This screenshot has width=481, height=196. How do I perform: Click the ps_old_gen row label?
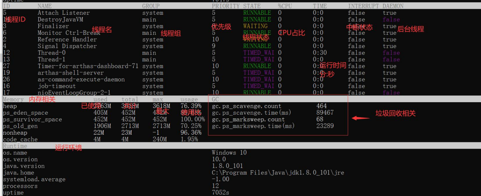20,126
